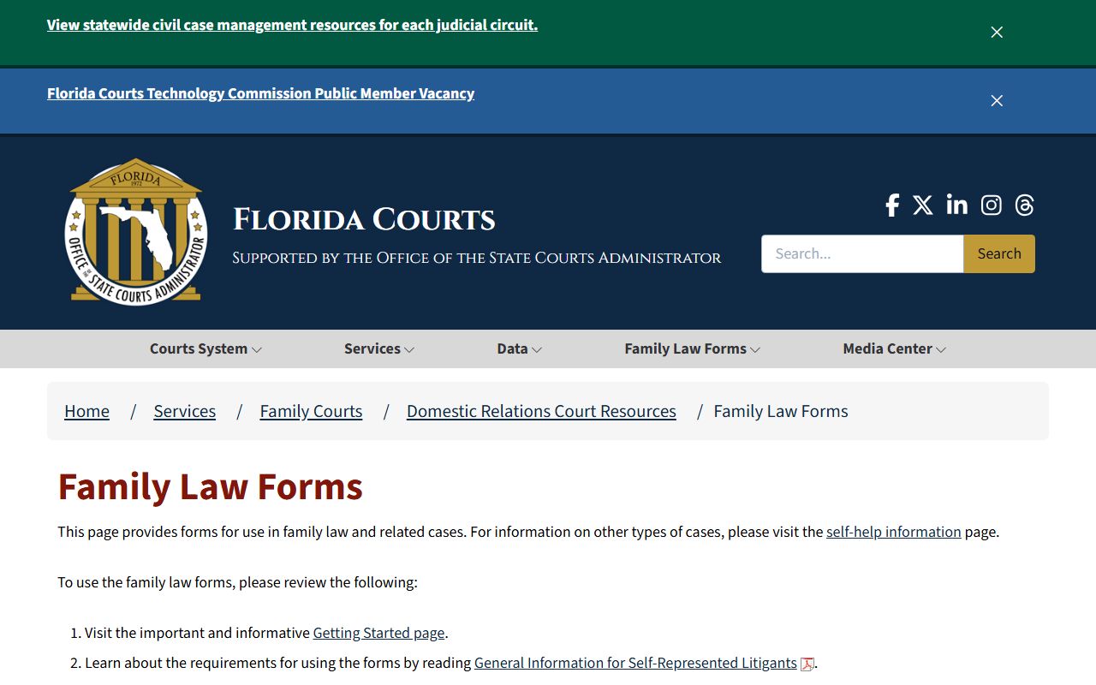This screenshot has width=1096, height=685.
Task: Click the Family Law Forms page heading
Action: tap(211, 486)
